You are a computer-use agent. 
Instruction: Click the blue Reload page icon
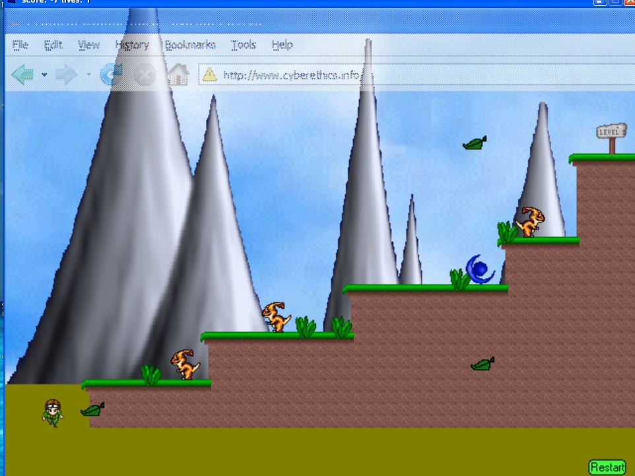(111, 75)
